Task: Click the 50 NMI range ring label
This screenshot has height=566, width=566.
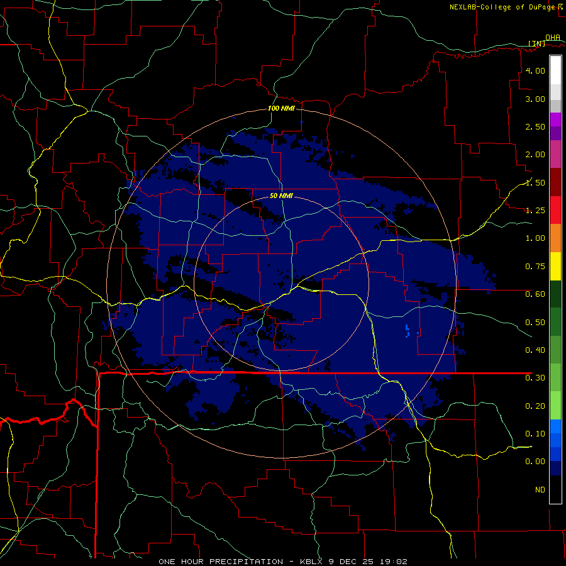Action: click(x=281, y=196)
